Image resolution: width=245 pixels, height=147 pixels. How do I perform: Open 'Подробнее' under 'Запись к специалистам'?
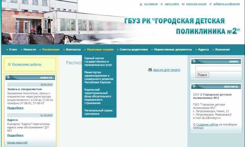click(15, 108)
